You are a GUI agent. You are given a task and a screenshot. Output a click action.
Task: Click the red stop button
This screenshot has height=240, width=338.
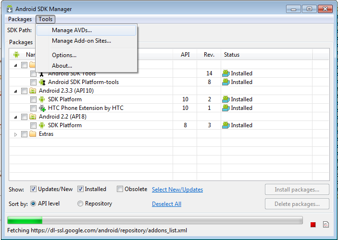point(313,224)
